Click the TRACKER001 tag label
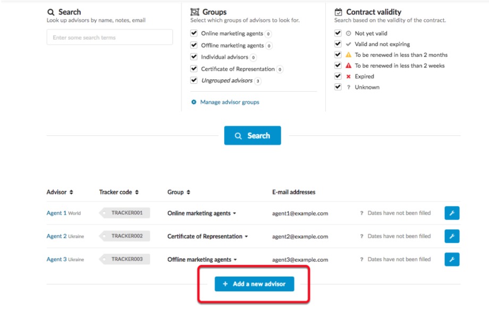The height and width of the screenshot is (310, 489). pyautogui.click(x=127, y=213)
